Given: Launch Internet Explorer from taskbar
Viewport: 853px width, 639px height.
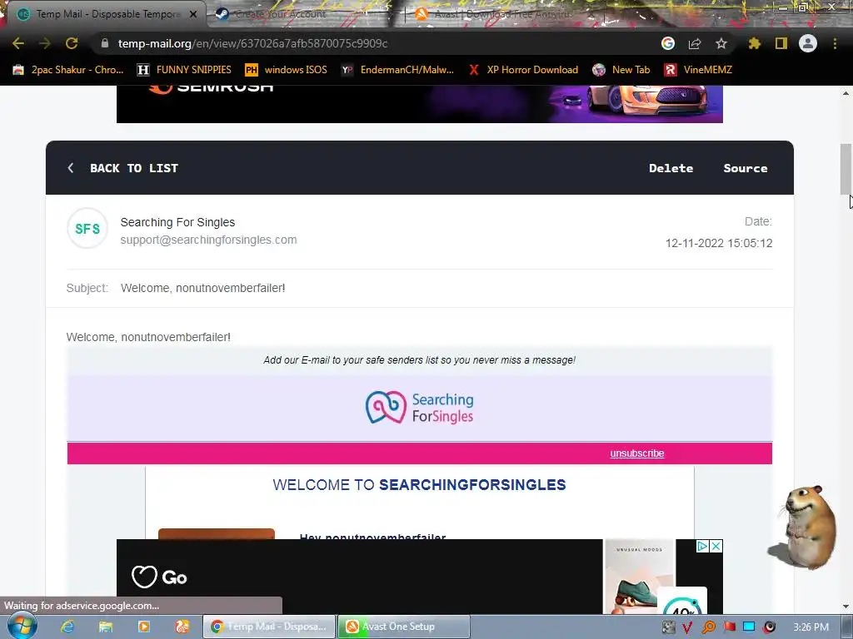Looking at the screenshot, I should (x=67, y=627).
